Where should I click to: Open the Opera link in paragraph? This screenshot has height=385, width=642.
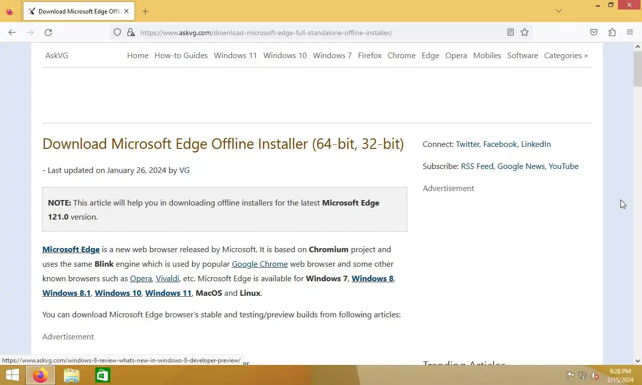click(x=141, y=279)
